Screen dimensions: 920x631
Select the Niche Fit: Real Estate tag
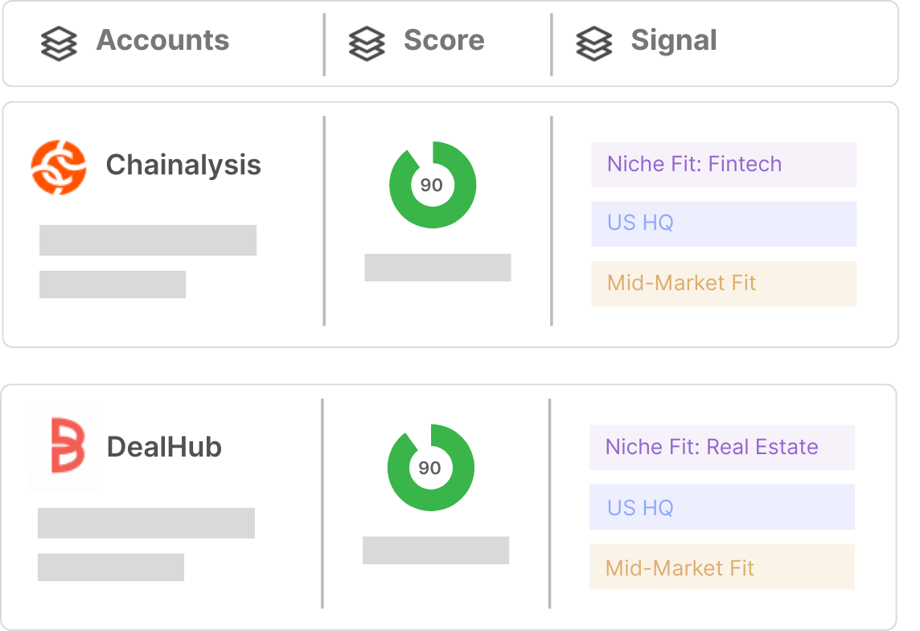722,448
